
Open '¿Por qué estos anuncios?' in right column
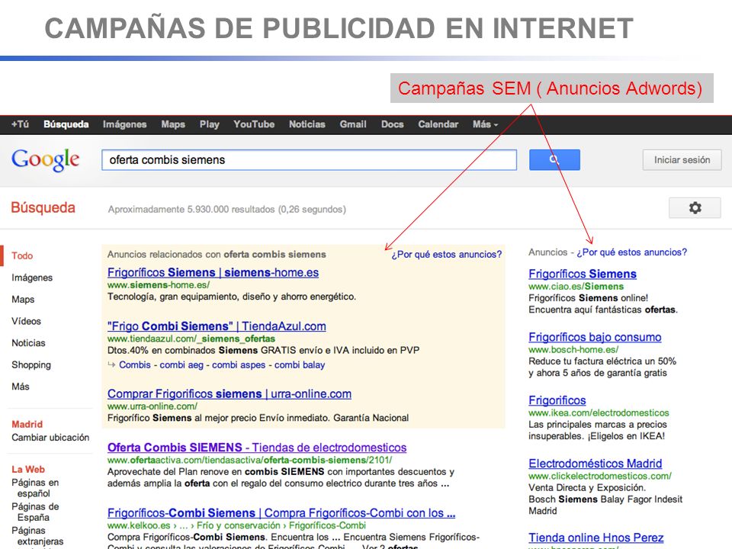coord(631,252)
